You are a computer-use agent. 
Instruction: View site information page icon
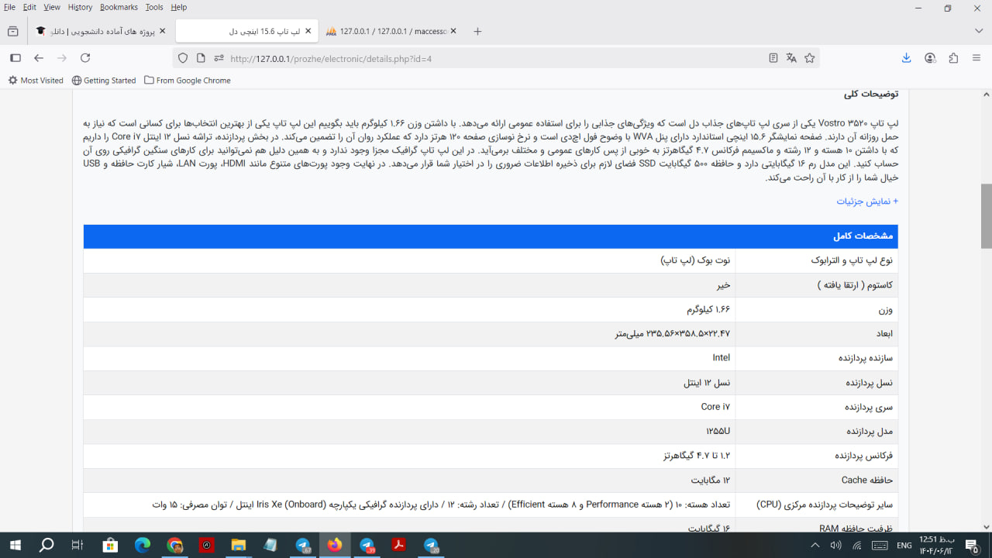[201, 58]
